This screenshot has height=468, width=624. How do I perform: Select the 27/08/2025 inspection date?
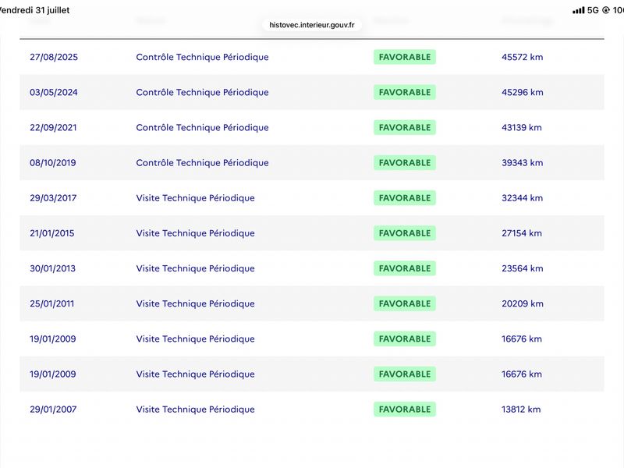click(54, 57)
